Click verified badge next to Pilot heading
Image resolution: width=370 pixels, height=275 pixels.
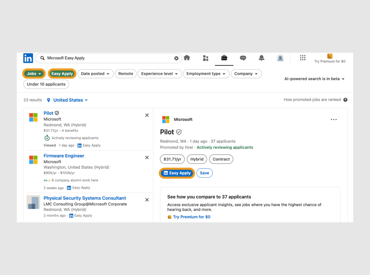(x=179, y=132)
